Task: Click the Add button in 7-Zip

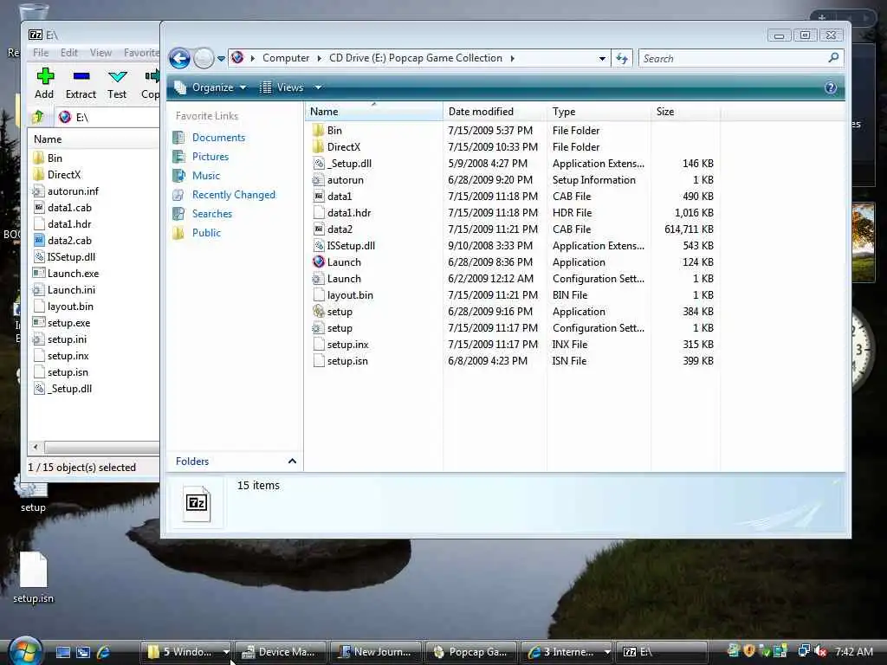Action: tap(44, 84)
